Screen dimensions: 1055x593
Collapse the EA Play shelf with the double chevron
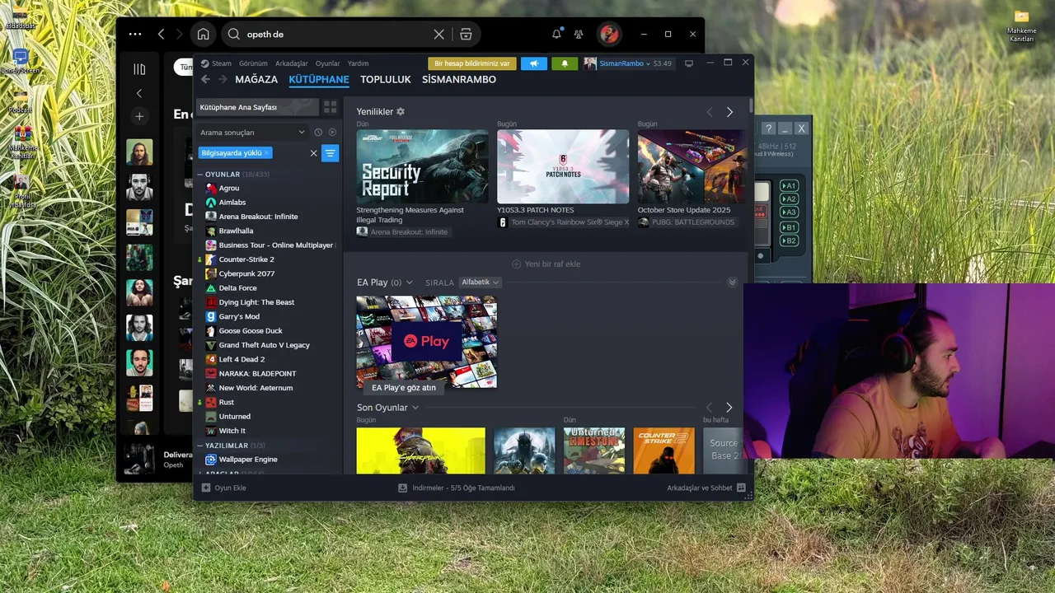pos(732,282)
